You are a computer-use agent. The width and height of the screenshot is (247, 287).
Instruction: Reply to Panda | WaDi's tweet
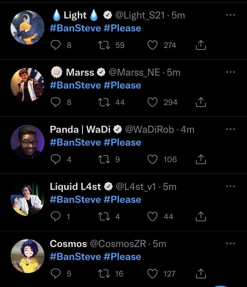(56, 160)
